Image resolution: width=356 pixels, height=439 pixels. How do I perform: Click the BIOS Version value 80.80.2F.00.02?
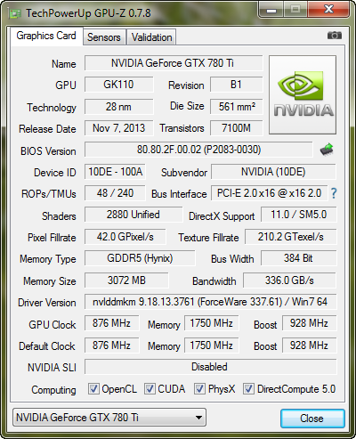198,150
